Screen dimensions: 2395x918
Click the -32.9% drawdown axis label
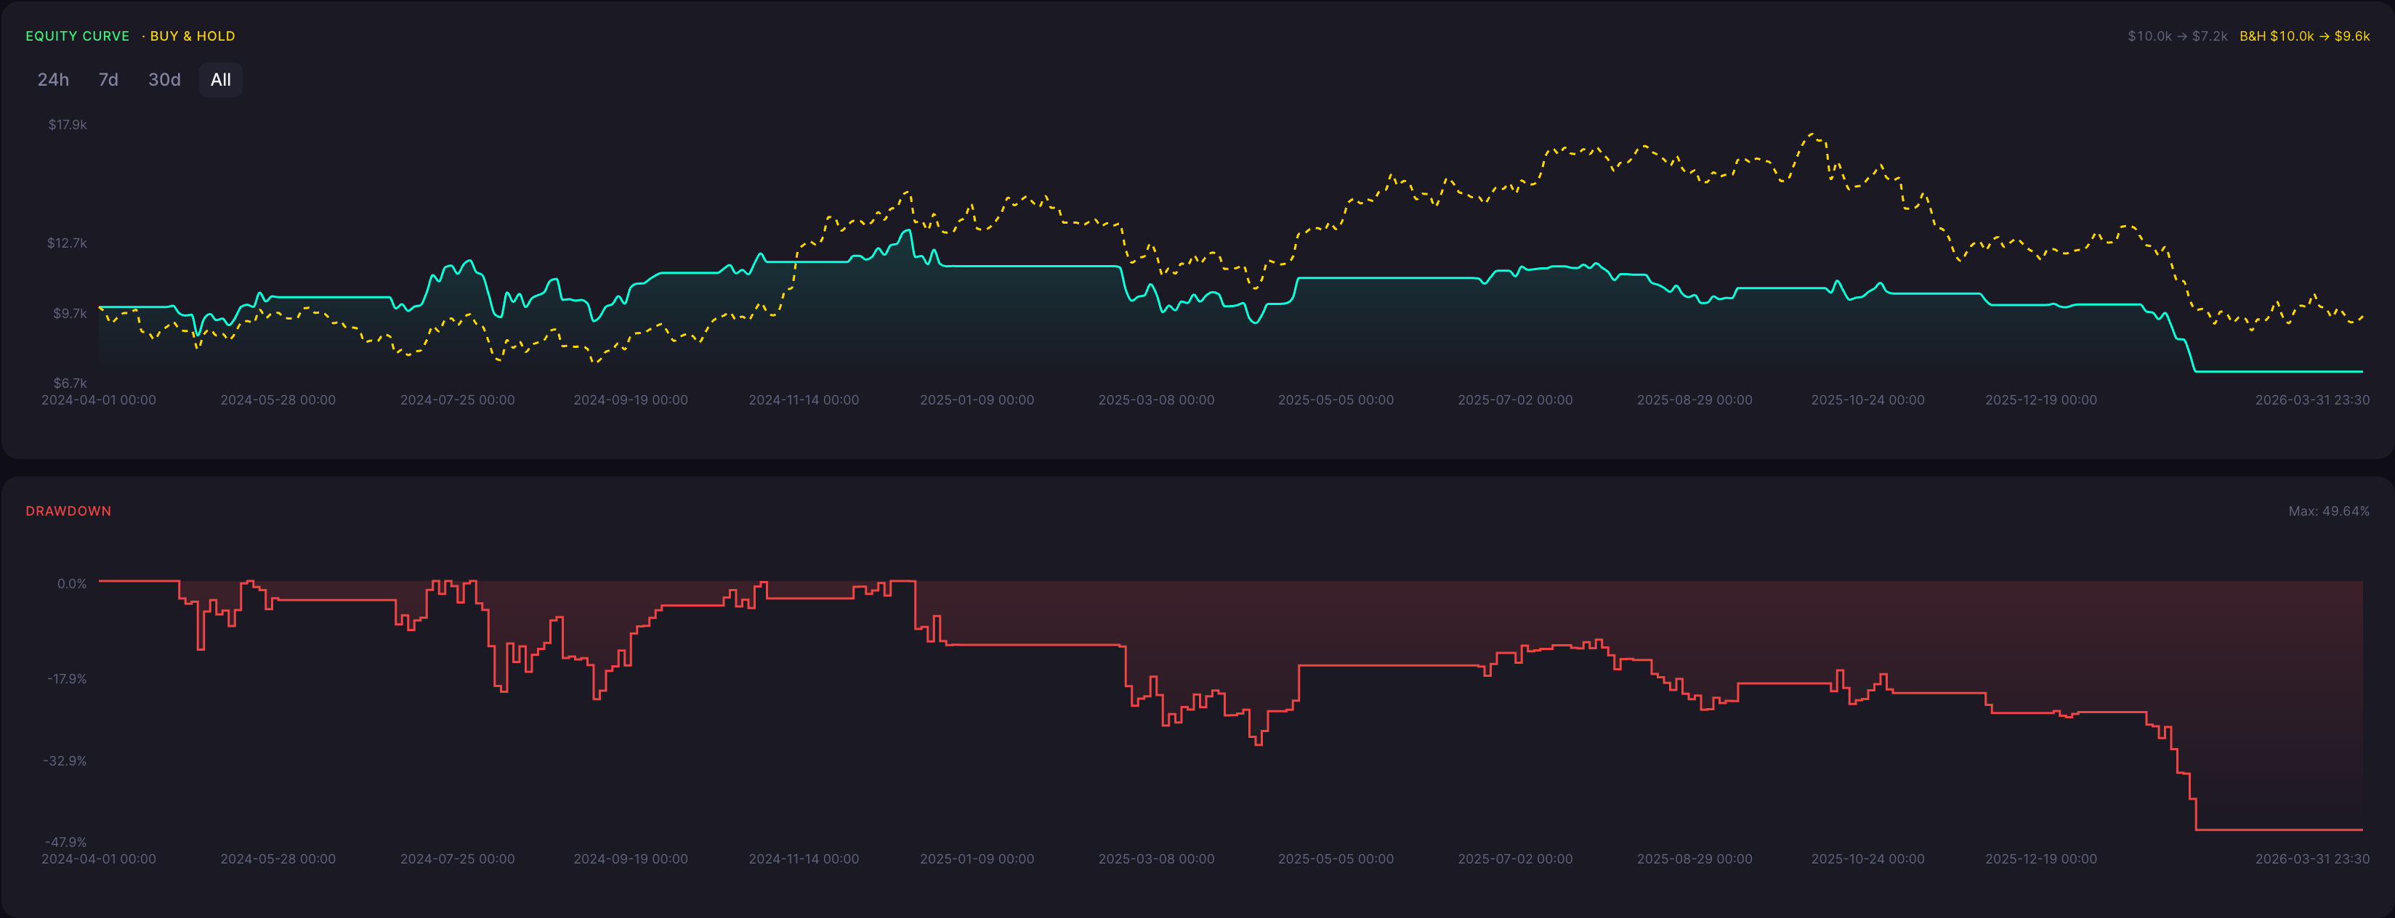pos(65,761)
